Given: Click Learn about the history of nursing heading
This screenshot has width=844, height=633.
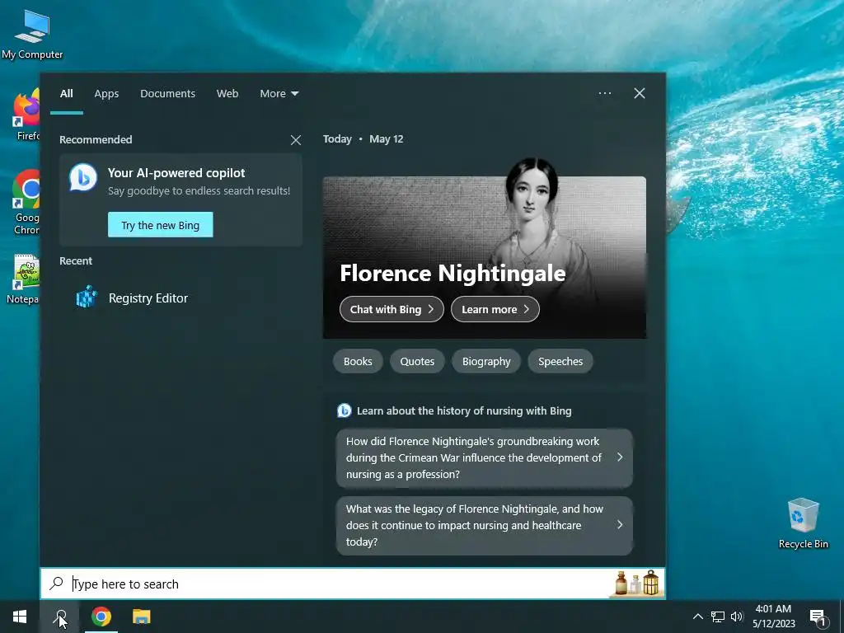Looking at the screenshot, I should coord(464,410).
